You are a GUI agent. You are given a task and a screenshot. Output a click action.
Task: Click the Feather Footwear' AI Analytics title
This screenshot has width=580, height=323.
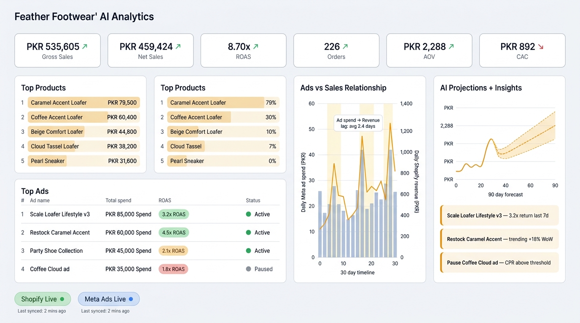[x=84, y=17]
